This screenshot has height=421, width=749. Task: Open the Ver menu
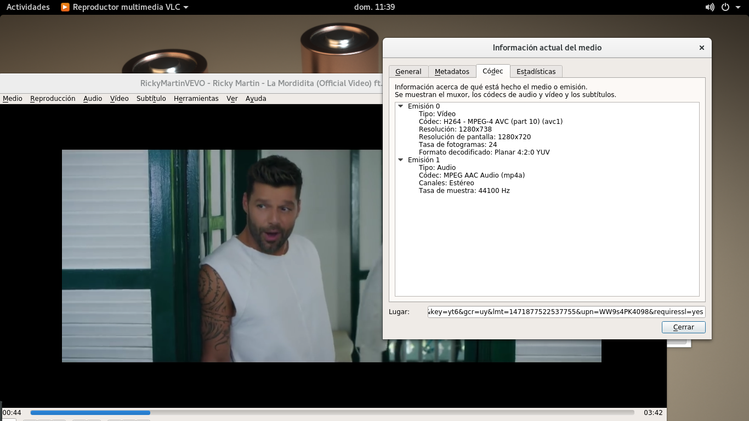pos(232,99)
